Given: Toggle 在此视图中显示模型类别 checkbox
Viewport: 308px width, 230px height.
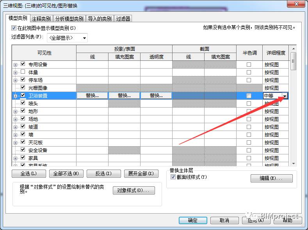Looking at the screenshot, I should [14, 28].
